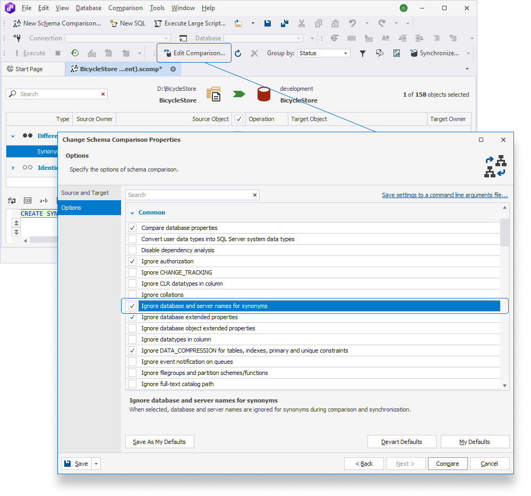Toggle the Operation column header checkbox
Screen dimensions: 531x496
point(239,119)
